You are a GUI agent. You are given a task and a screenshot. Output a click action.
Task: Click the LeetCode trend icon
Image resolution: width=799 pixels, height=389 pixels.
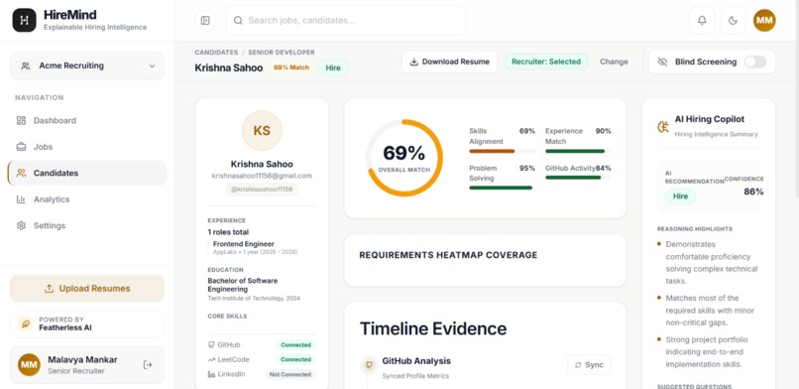click(211, 359)
